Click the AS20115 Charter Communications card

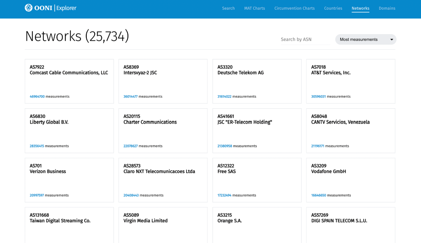pyautogui.click(x=163, y=131)
